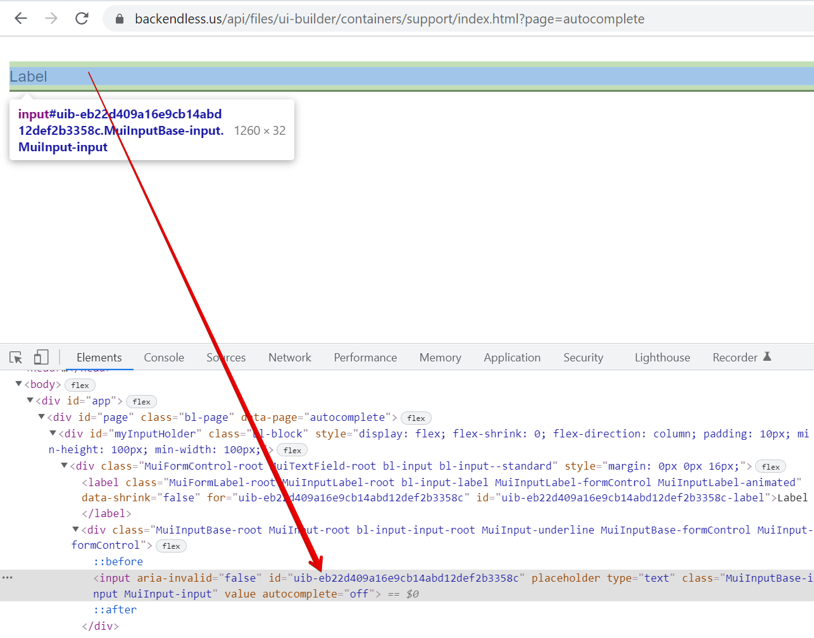
Task: Click the data-shrink "false" attribute value
Action: point(179,497)
